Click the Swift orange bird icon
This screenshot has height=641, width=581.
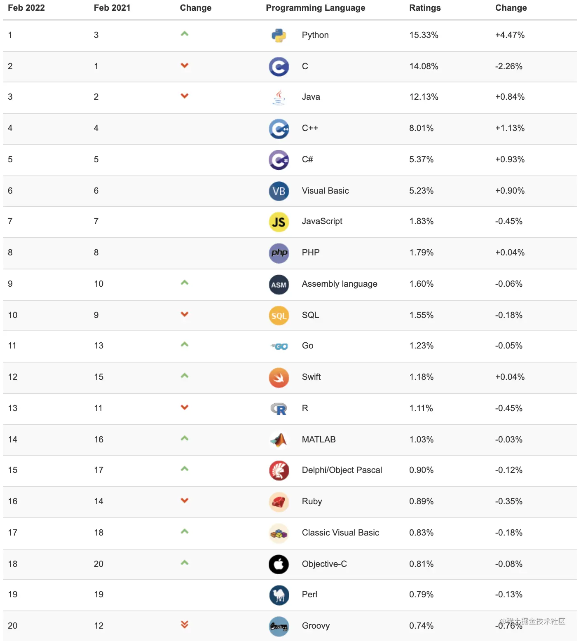click(x=279, y=378)
